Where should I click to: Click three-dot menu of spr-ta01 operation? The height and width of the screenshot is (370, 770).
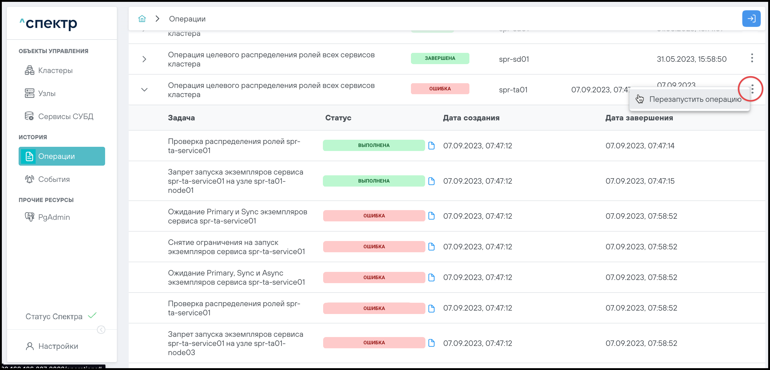tap(752, 89)
